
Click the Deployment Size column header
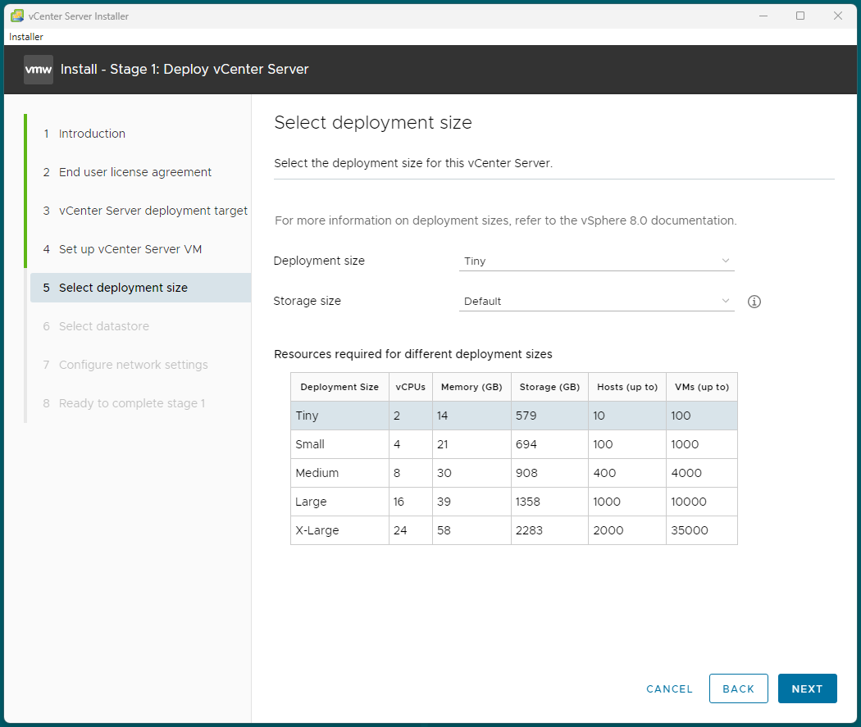point(340,387)
